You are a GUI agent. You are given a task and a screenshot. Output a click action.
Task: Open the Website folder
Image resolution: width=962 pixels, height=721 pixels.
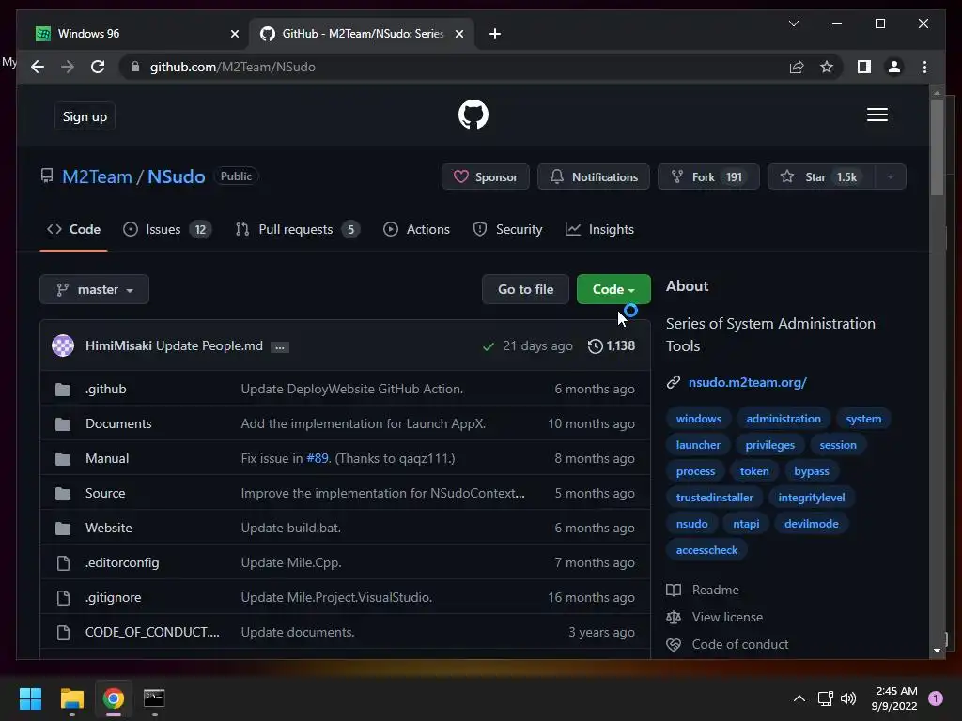click(x=109, y=528)
